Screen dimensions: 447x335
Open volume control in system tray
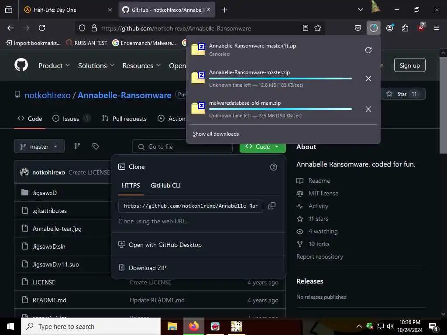[390, 326]
